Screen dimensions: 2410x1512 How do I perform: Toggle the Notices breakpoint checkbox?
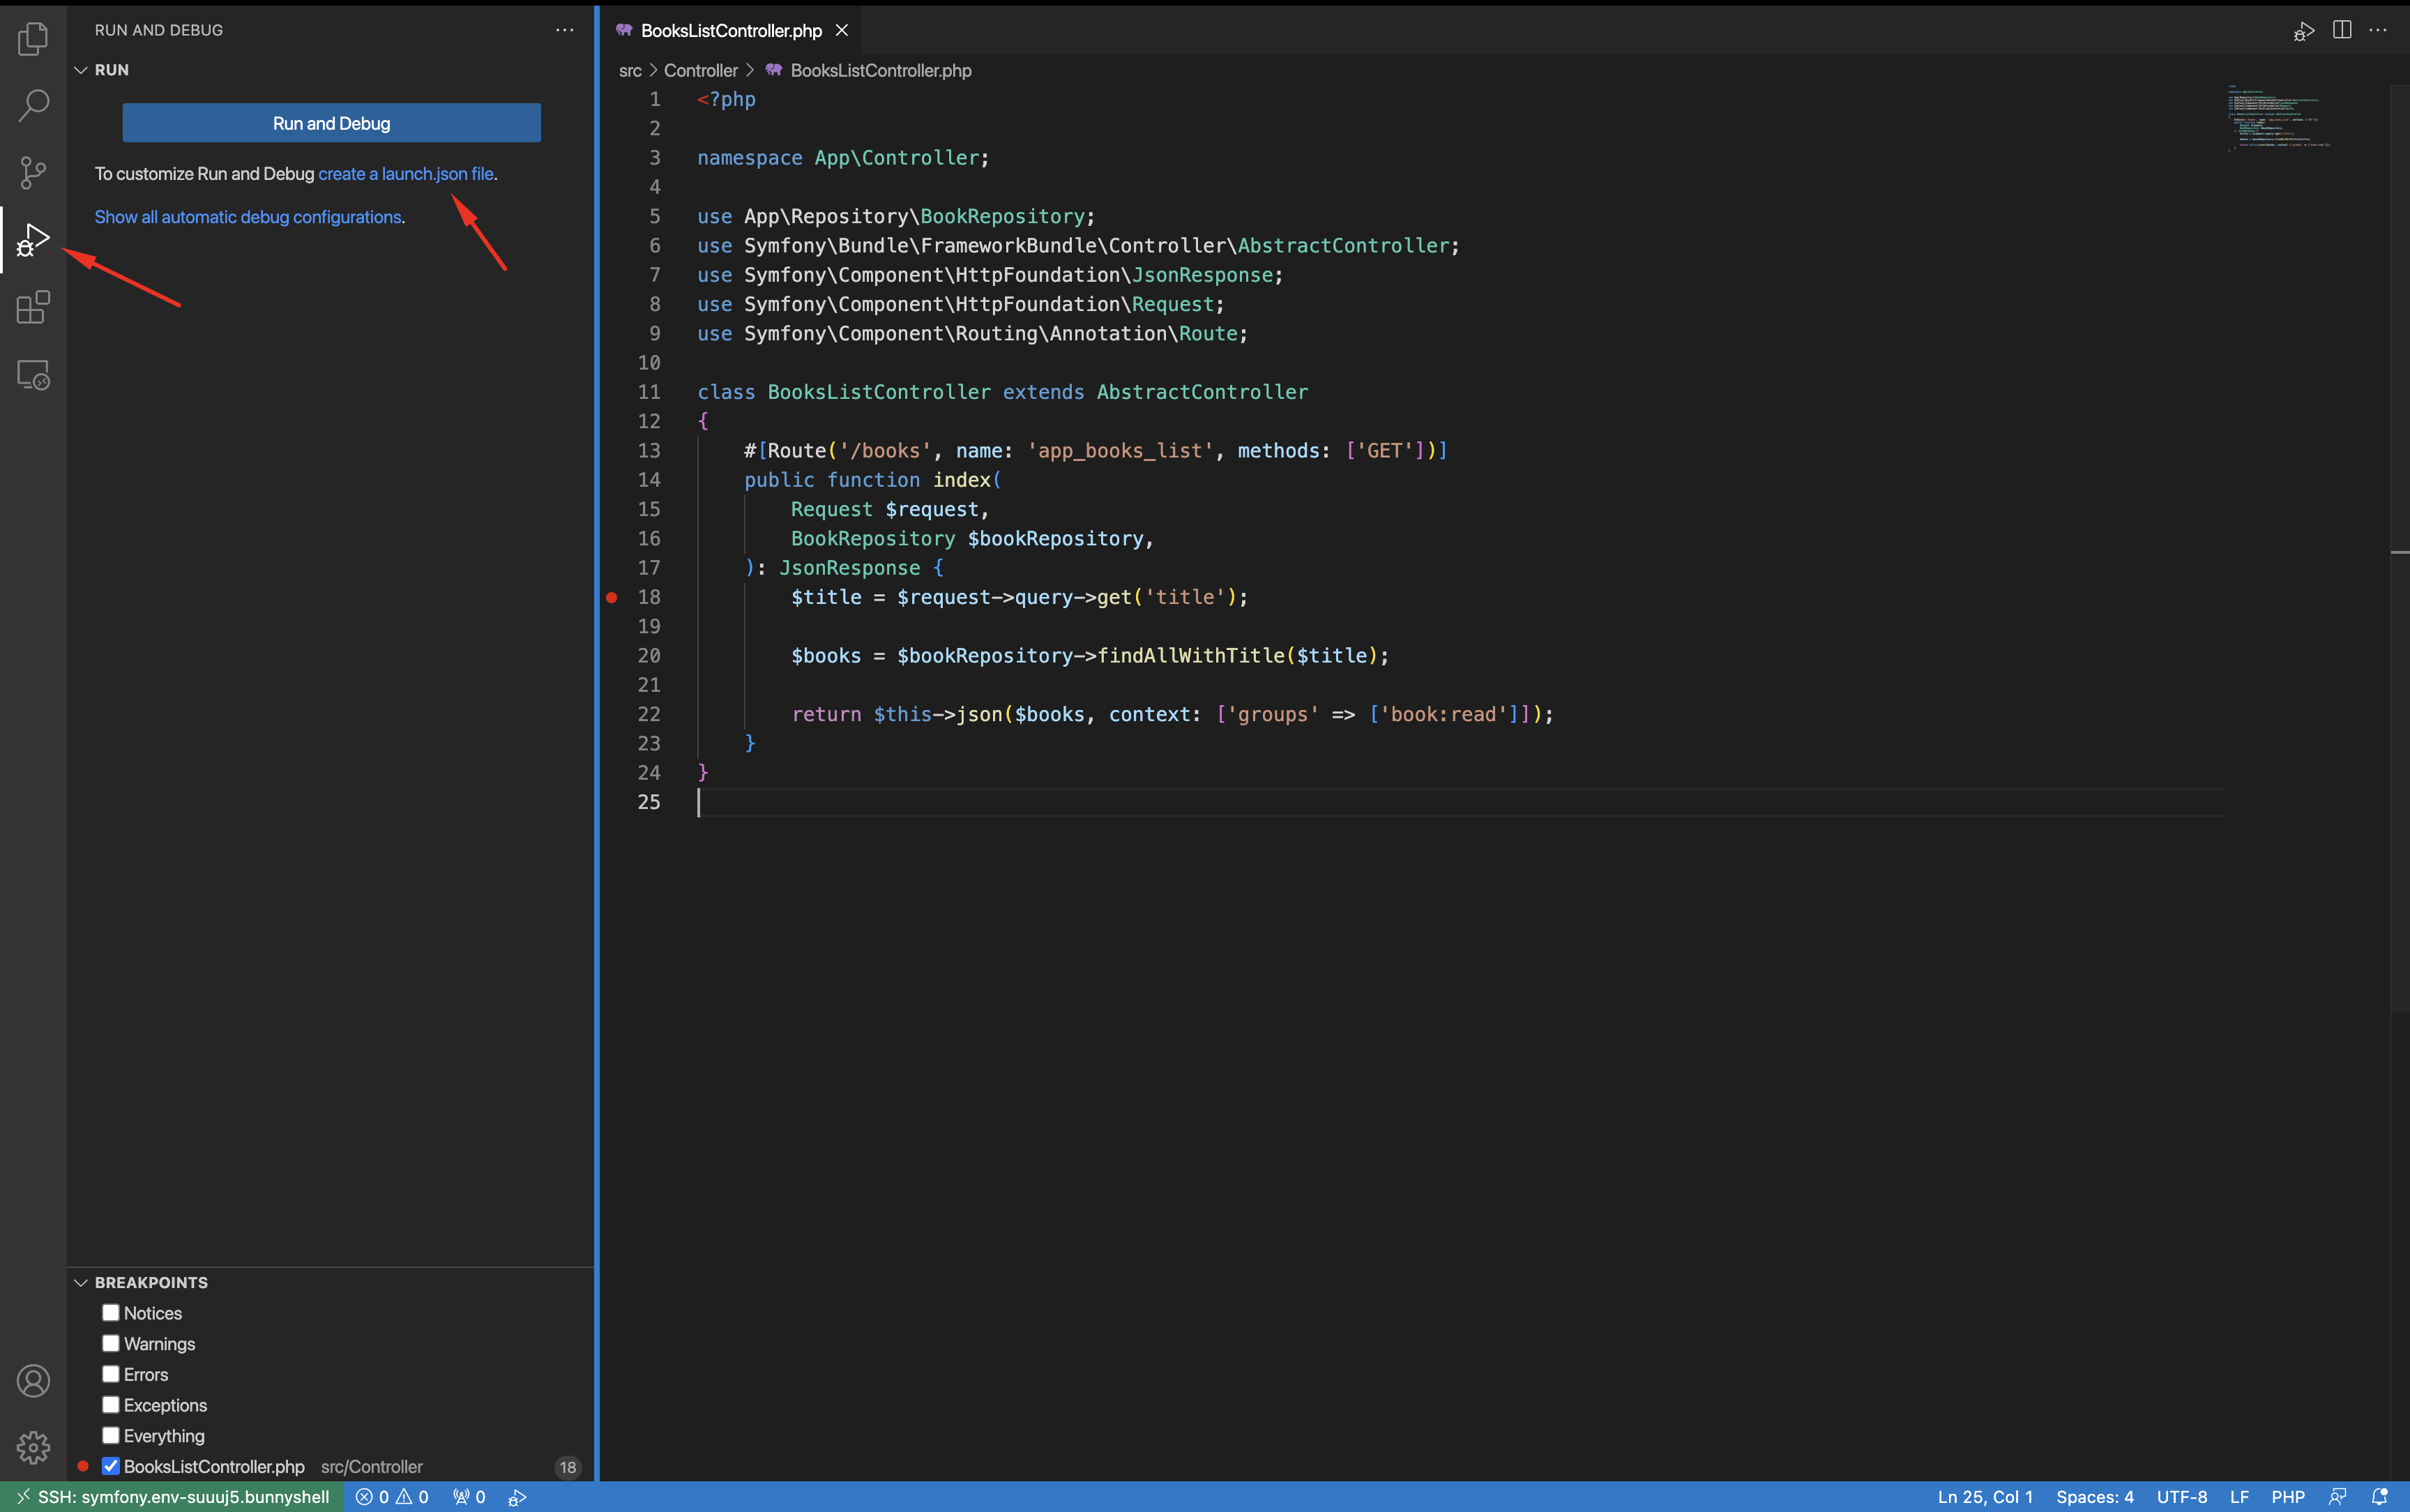[111, 1313]
